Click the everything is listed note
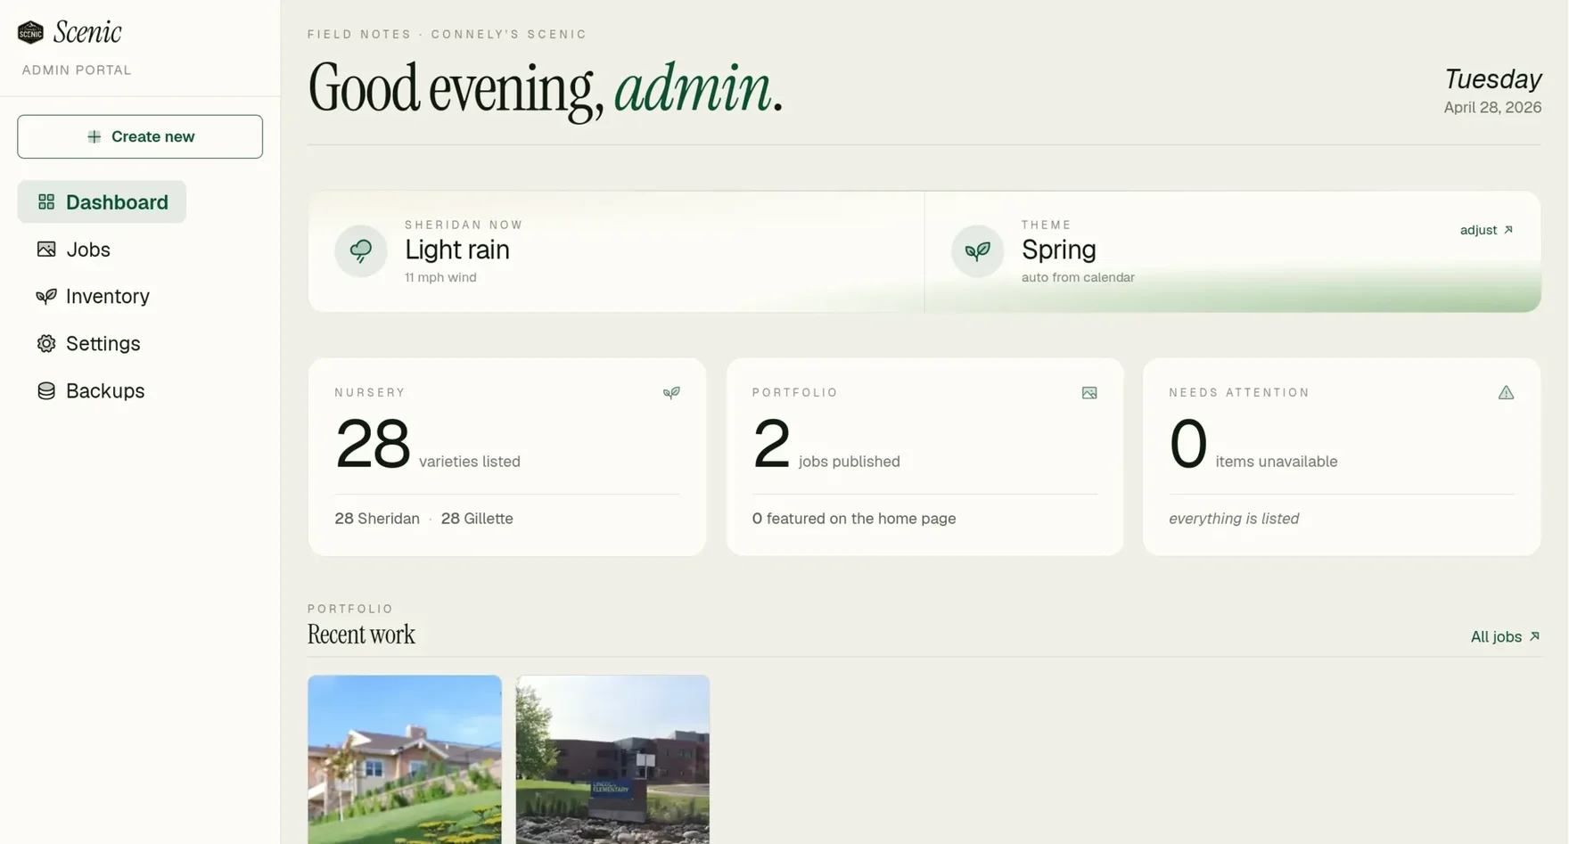This screenshot has height=844, width=1569. point(1234,519)
